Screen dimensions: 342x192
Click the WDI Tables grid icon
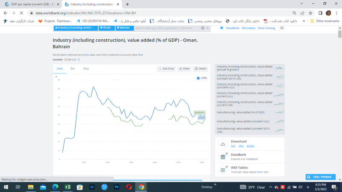223,170
